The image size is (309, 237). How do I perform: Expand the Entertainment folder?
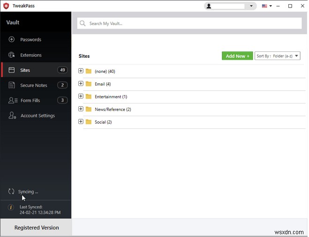[x=81, y=96]
